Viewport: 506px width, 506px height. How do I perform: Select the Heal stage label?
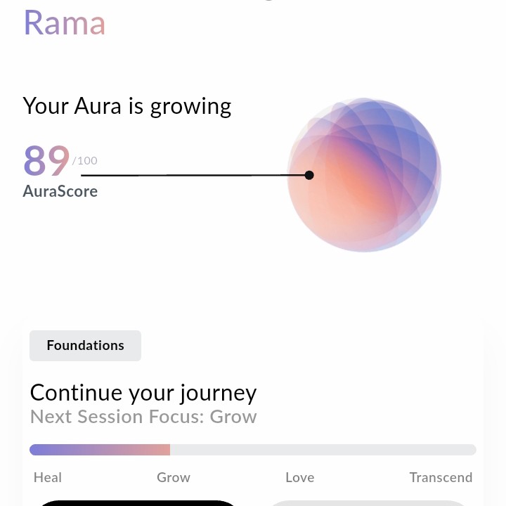(48, 478)
